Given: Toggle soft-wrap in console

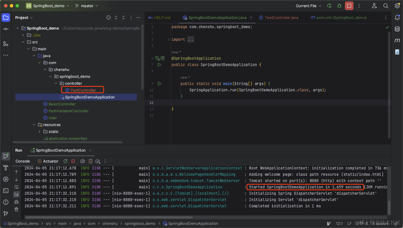Looking at the screenshot, I should tap(16, 187).
